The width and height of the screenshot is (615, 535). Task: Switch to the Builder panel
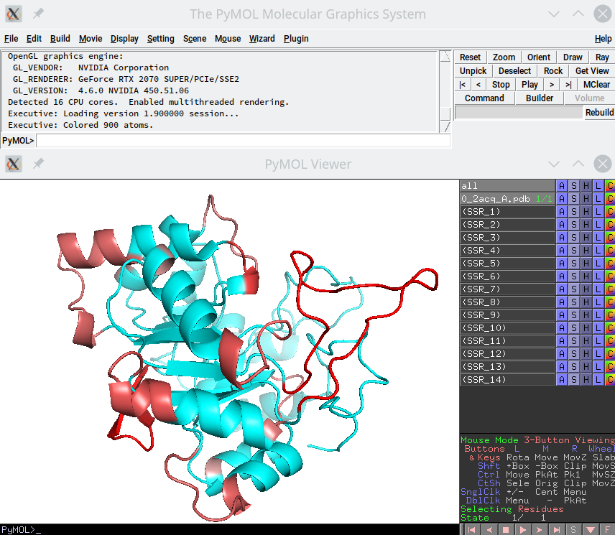(540, 98)
